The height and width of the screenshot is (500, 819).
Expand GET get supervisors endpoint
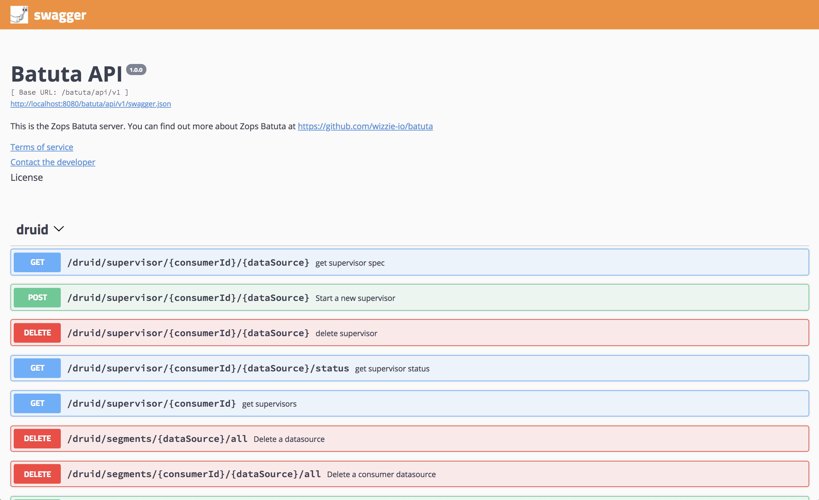pyautogui.click(x=409, y=403)
